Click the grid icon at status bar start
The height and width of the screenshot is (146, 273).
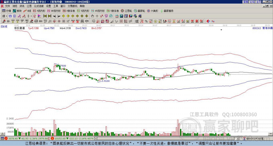tap(2, 139)
